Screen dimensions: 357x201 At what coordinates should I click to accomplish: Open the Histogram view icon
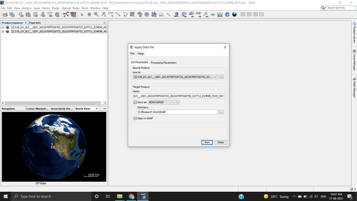click(x=220, y=14)
